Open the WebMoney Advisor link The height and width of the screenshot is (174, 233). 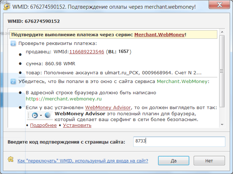(108, 108)
